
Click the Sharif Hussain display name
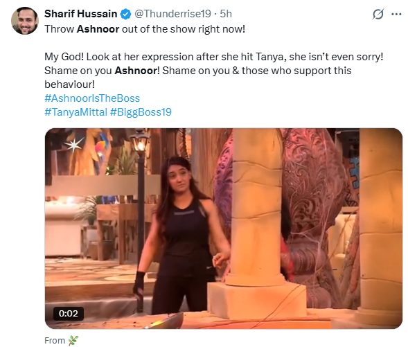80,14
